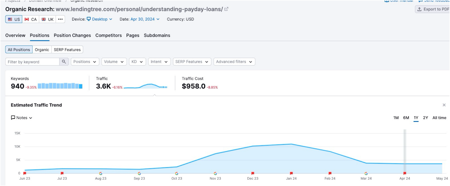Image resolution: width=450 pixels, height=186 pixels.
Task: Click the Google update marker at Aug 23
Action: (101, 173)
